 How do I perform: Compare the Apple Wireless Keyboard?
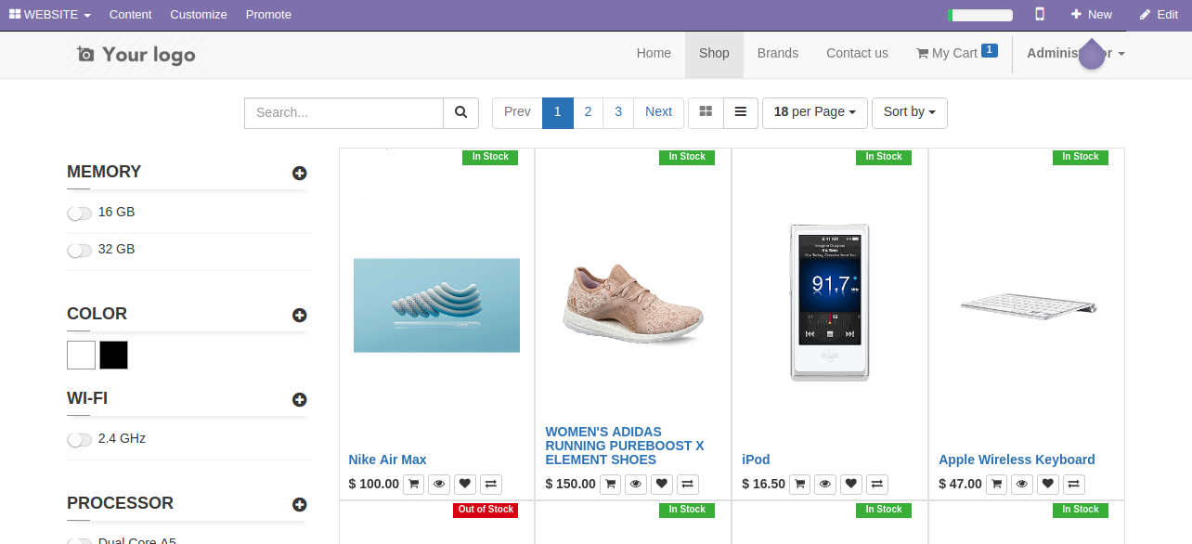coord(1074,484)
